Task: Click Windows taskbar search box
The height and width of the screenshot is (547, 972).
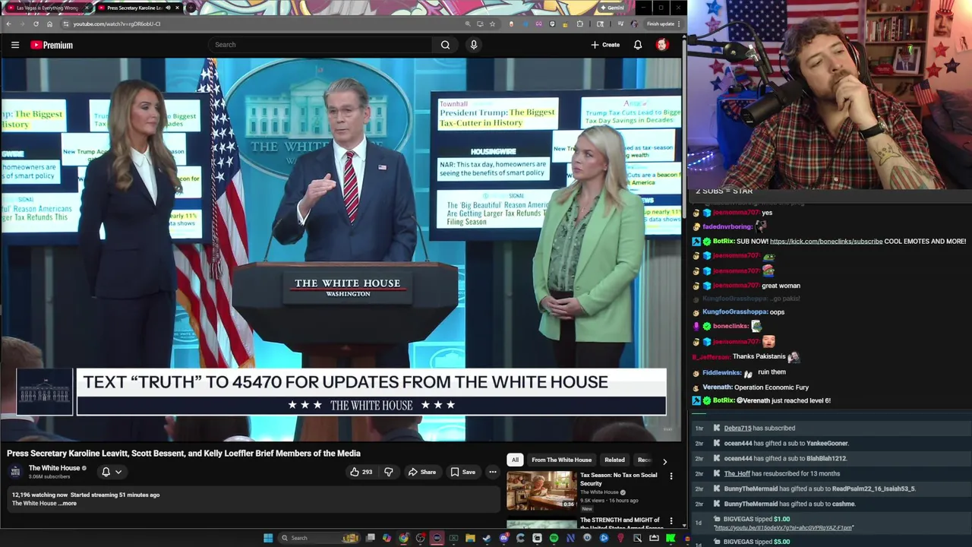Action: (319, 538)
